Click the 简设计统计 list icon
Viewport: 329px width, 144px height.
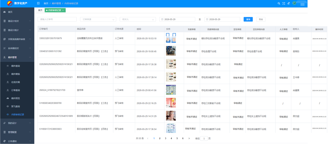tap(4, 30)
